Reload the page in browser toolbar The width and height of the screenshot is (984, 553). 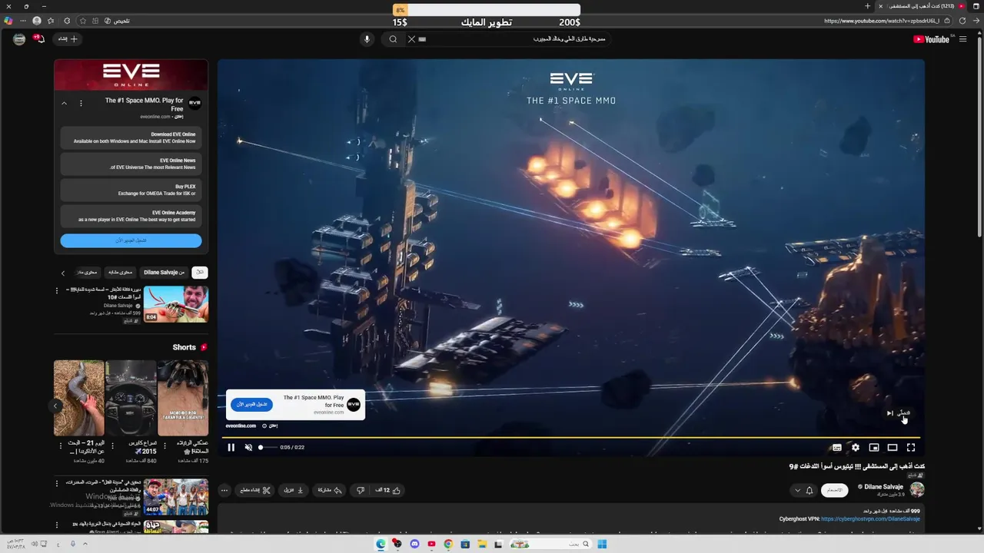(962, 21)
